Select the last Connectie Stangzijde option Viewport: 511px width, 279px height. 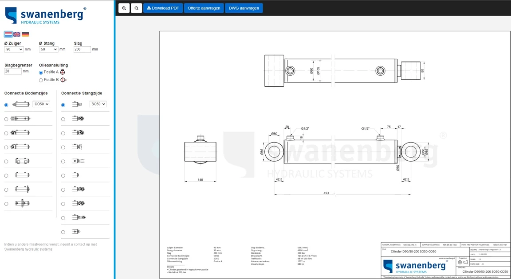63,232
